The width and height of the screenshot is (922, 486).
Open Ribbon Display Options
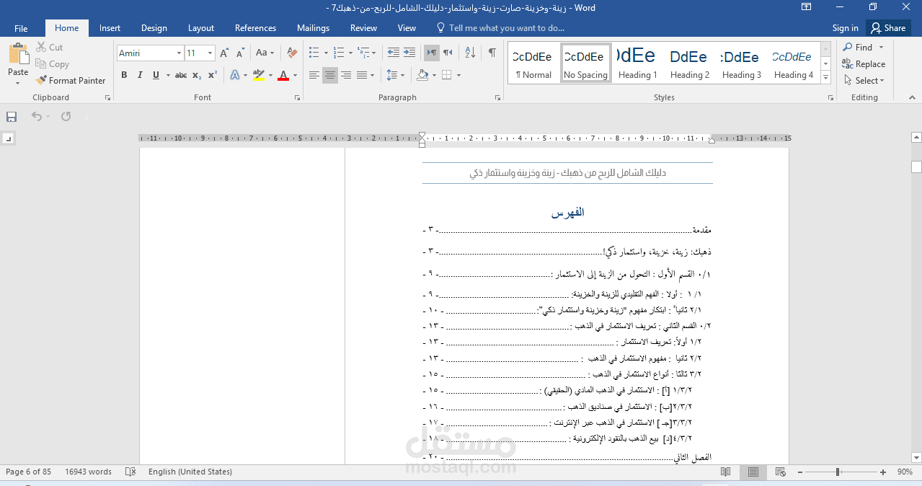point(806,7)
